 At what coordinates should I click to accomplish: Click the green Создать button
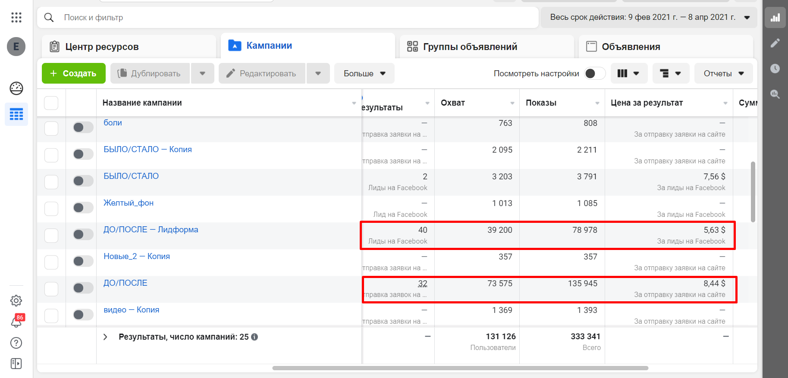74,73
